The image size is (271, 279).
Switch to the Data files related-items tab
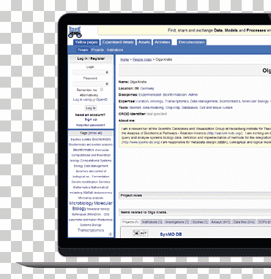coord(244,222)
